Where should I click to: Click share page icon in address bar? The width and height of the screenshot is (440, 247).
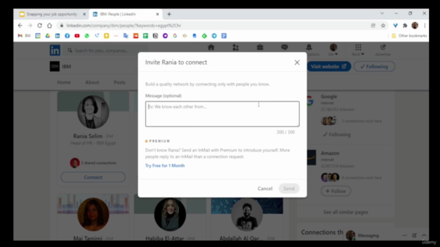click(x=373, y=25)
